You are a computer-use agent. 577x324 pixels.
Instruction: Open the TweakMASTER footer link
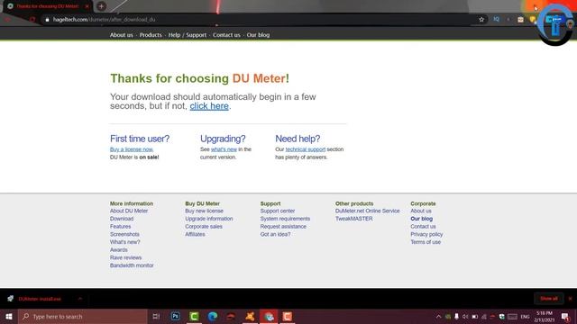point(353,219)
